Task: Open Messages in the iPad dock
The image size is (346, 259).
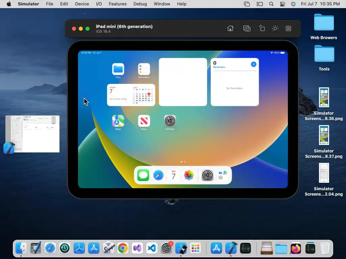Action: point(143,175)
